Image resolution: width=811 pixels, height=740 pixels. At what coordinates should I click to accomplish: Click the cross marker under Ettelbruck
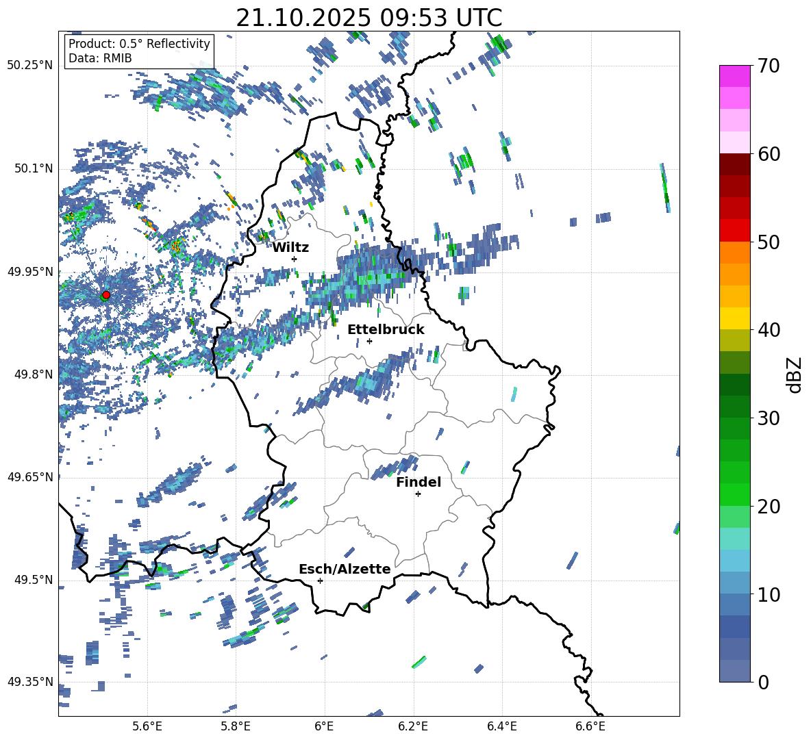coord(369,341)
